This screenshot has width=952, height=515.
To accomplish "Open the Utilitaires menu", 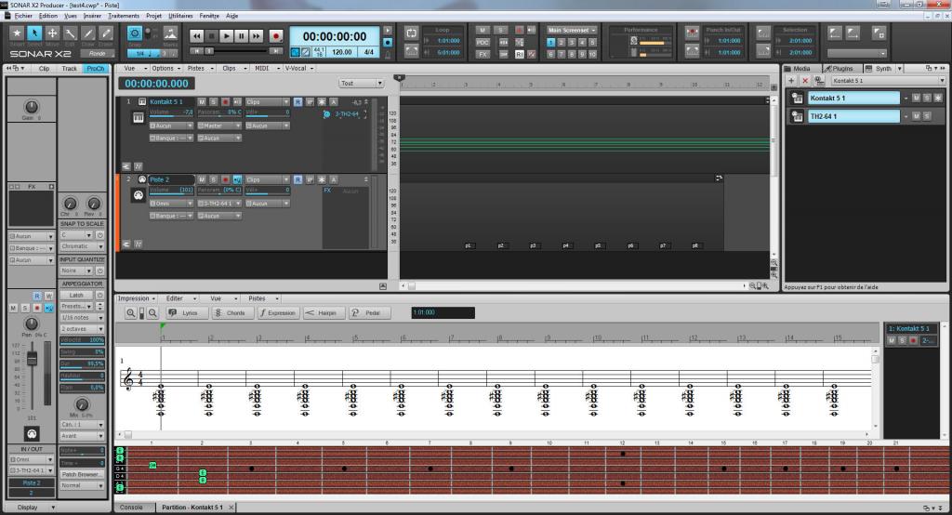I will pos(180,16).
